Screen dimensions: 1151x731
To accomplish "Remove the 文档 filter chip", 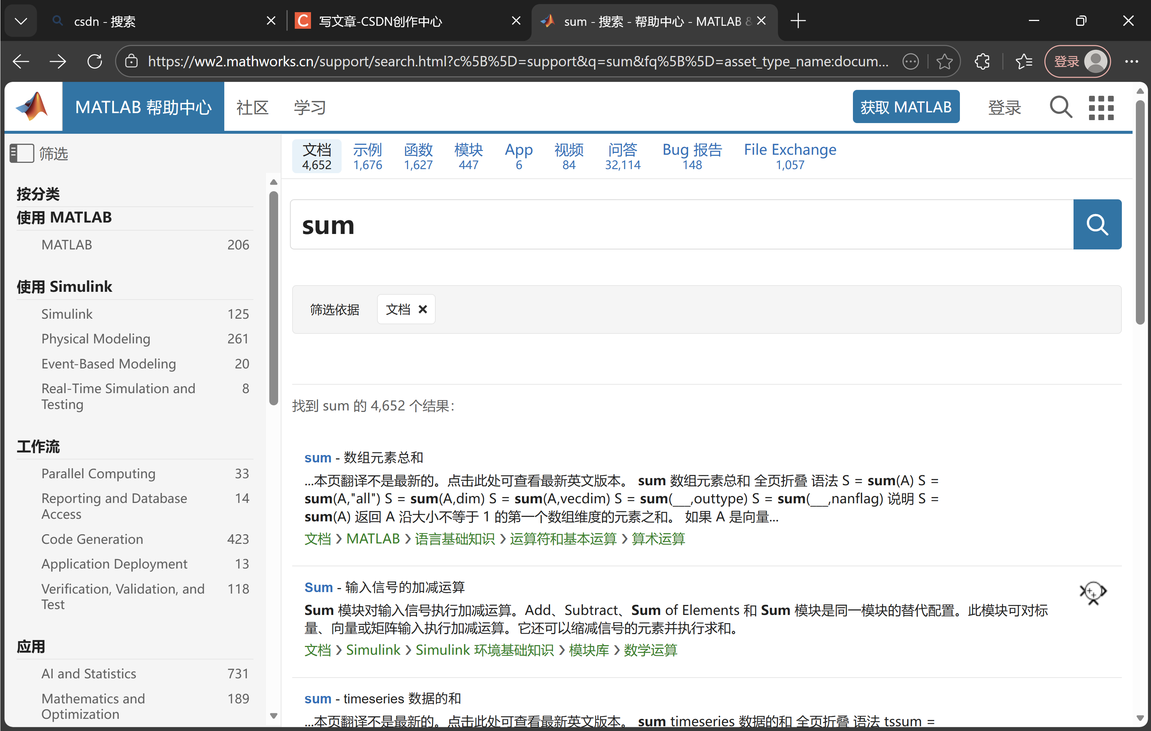I will [x=422, y=309].
